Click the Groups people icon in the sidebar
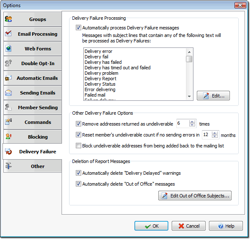Image resolution: width=250 pixels, height=239 pixels. point(8,19)
